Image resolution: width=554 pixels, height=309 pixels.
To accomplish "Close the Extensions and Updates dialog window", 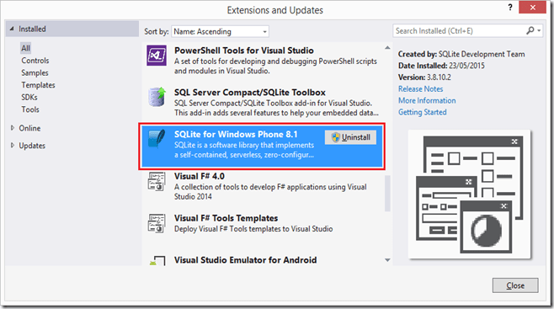I will click(x=532, y=8).
